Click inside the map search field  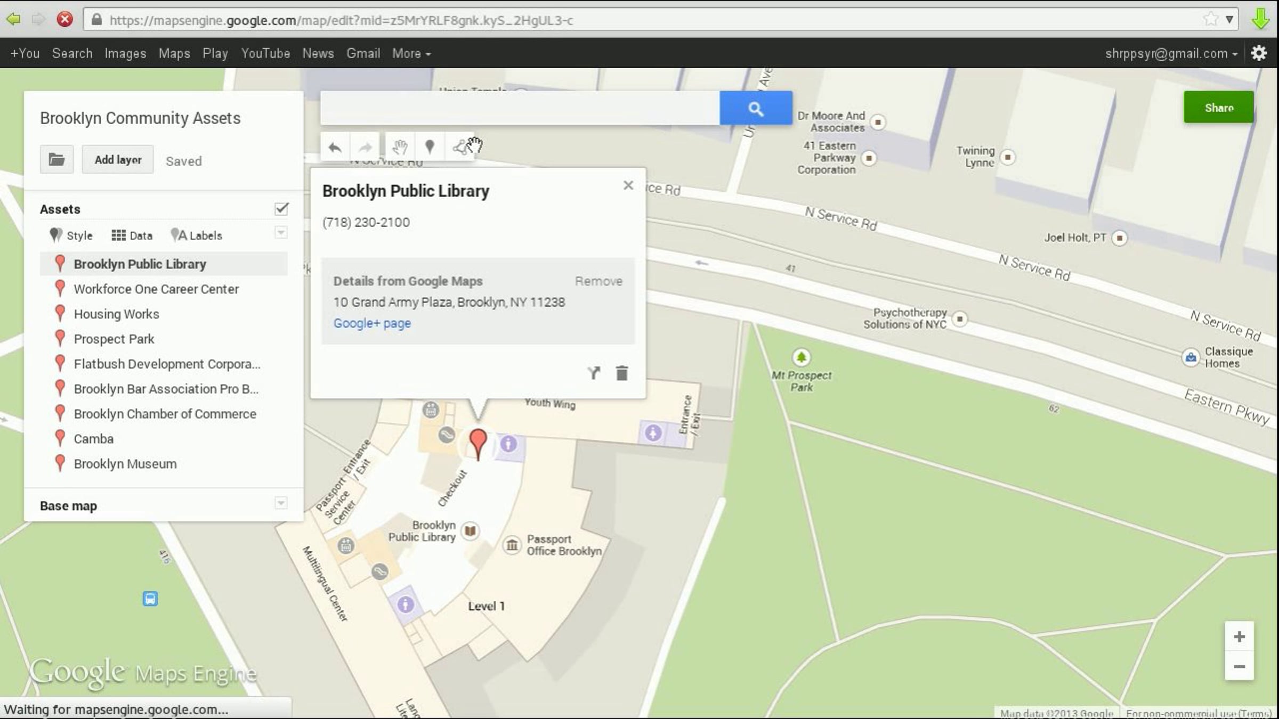520,109
